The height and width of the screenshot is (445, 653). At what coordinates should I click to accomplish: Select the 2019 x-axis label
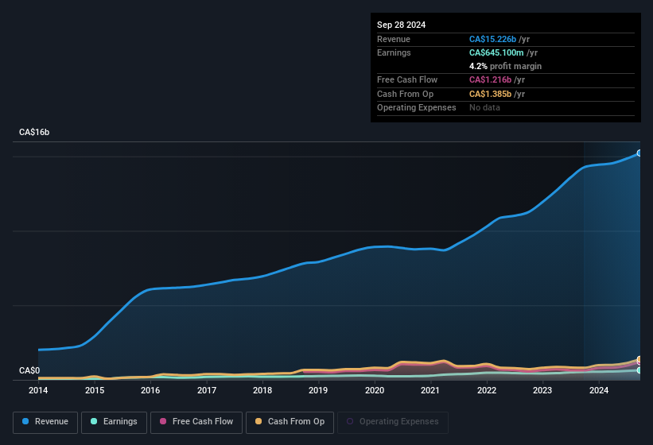tap(318, 390)
